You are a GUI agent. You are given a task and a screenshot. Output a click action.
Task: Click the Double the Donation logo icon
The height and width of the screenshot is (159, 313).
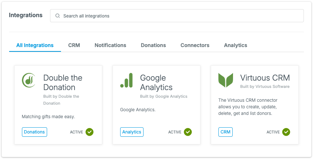(28, 80)
